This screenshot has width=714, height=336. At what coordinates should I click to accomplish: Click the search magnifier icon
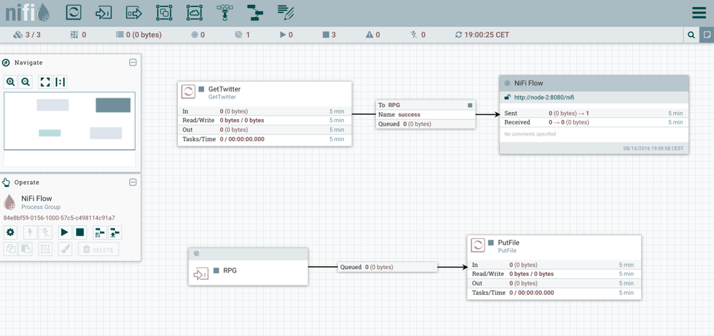coord(691,34)
